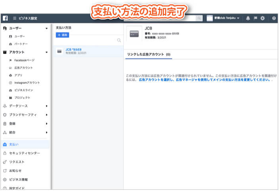Expand the データソース section arrow

coord(46,106)
